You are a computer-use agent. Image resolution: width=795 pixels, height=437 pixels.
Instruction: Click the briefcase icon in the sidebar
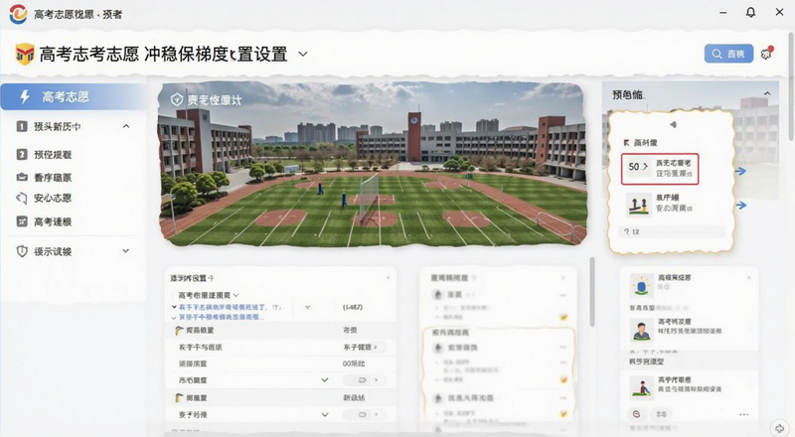tap(22, 177)
